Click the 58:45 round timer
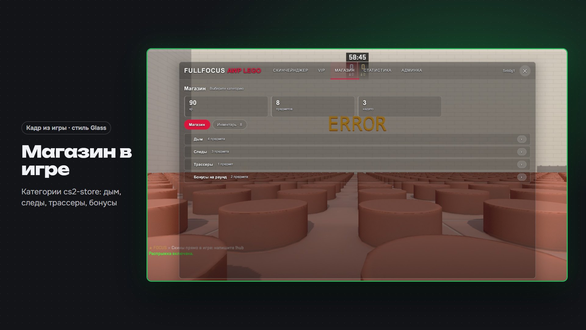This screenshot has width=586, height=330. pos(357,57)
